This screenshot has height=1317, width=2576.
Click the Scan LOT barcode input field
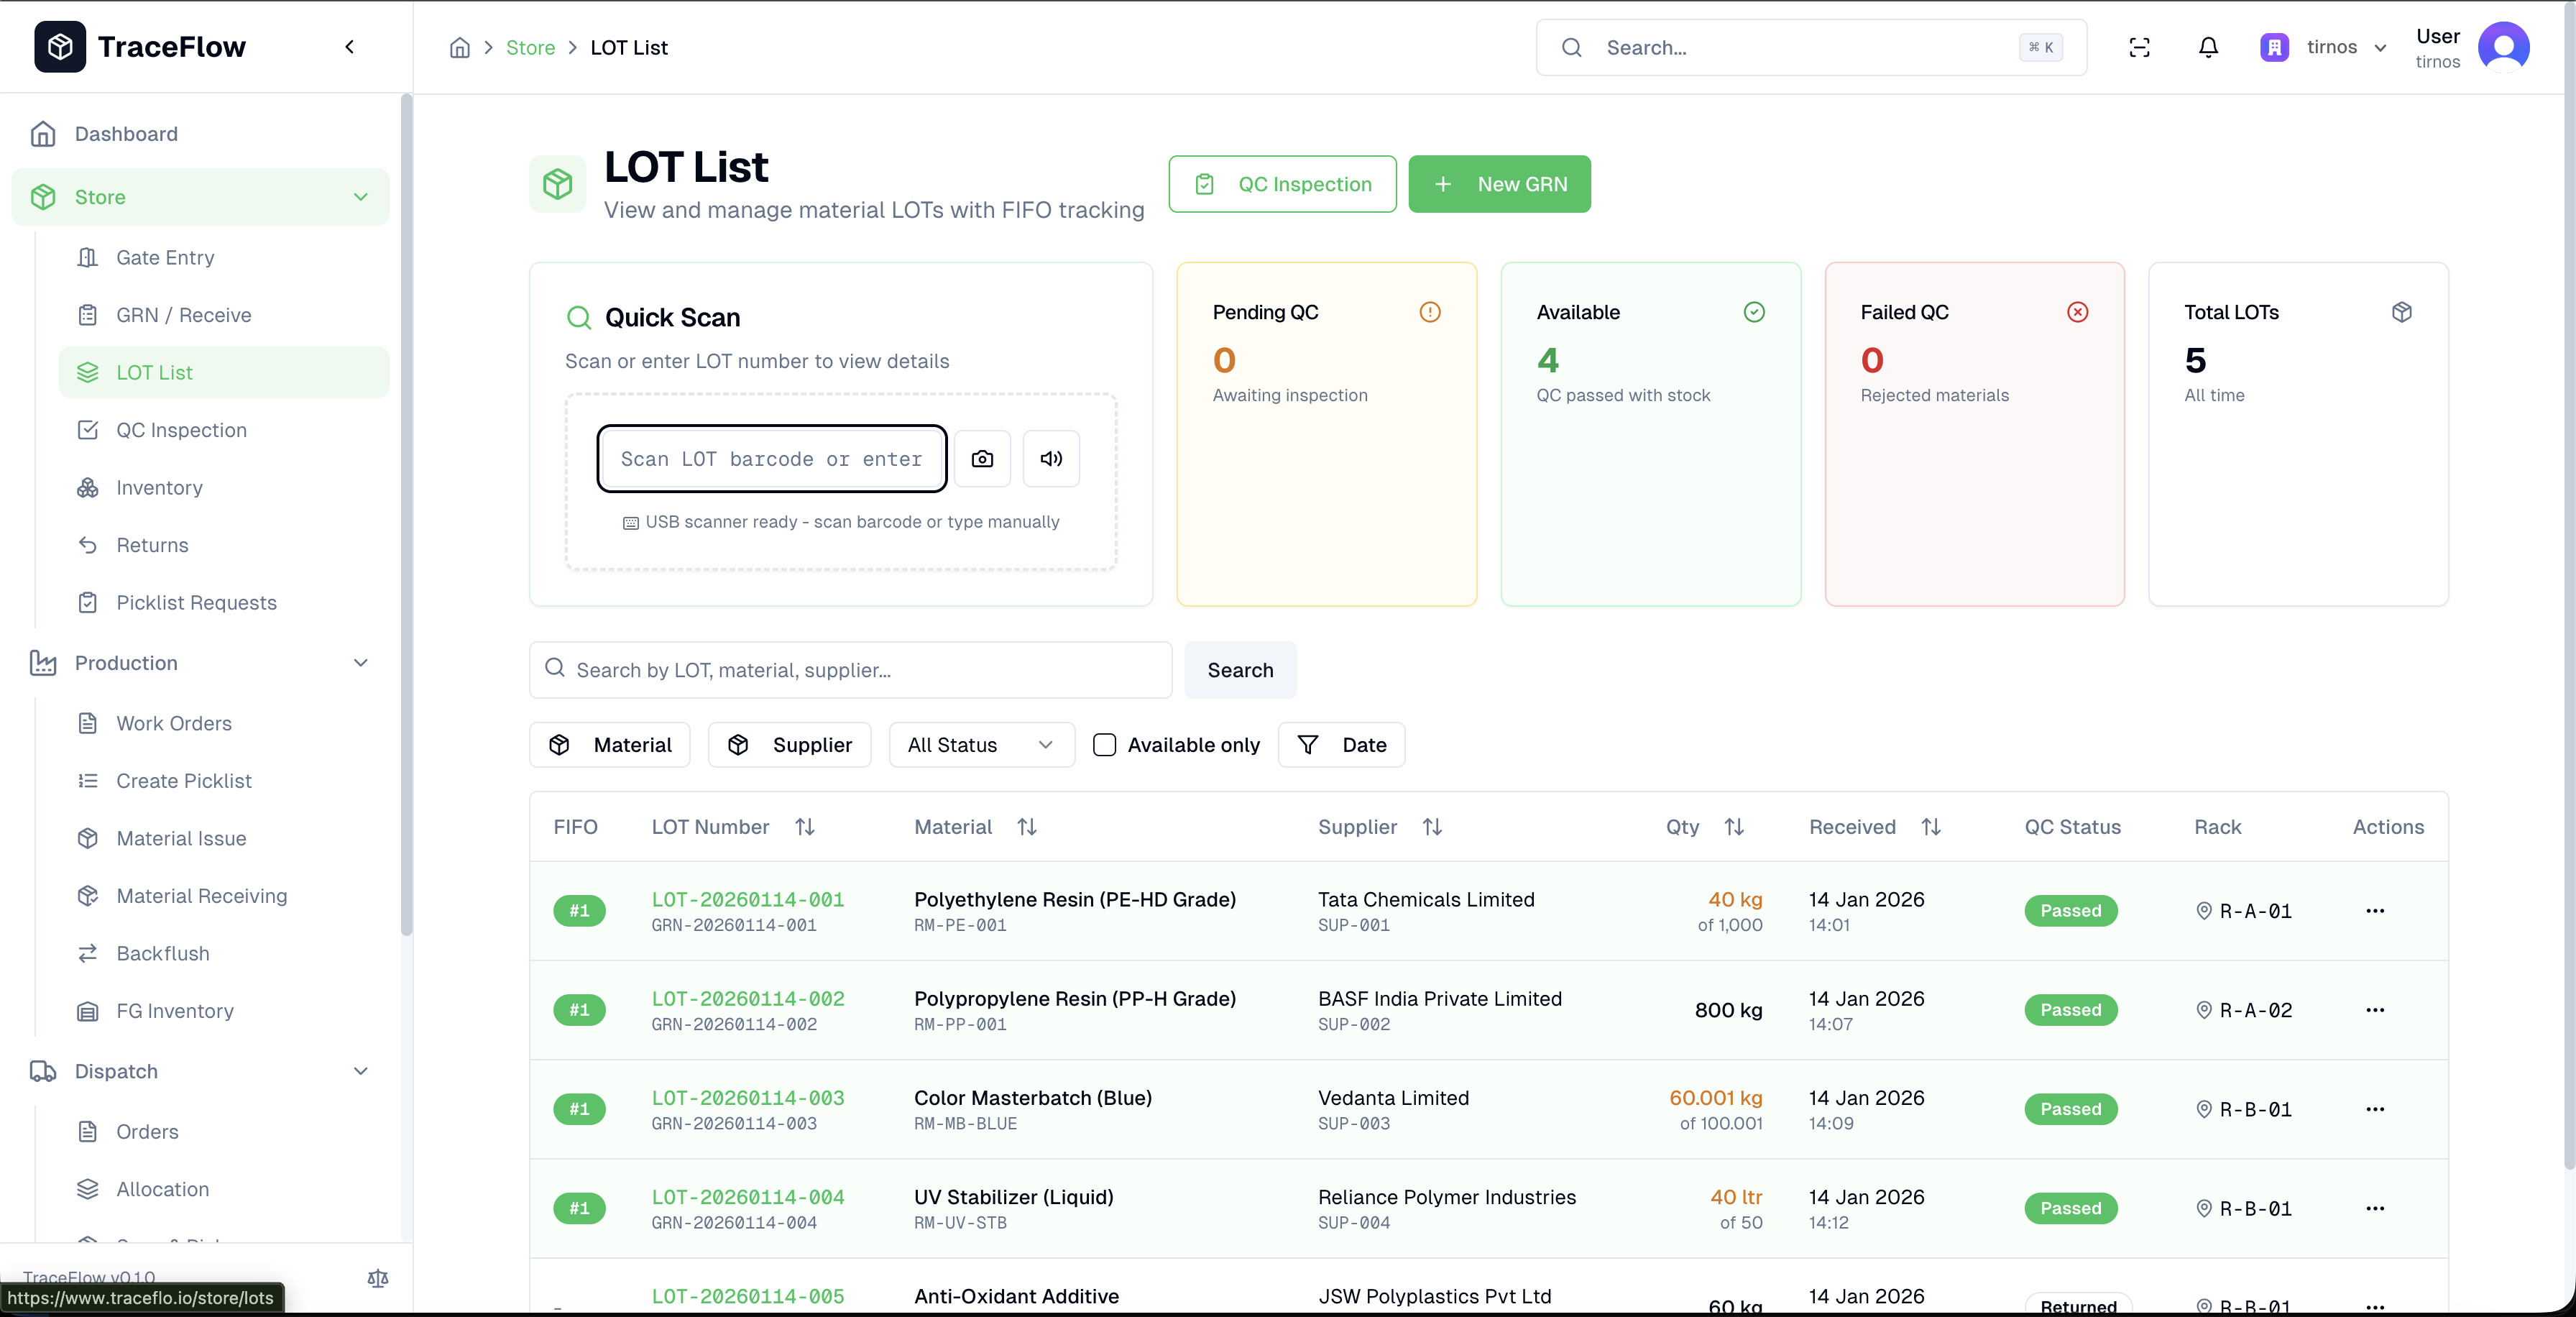click(x=771, y=459)
